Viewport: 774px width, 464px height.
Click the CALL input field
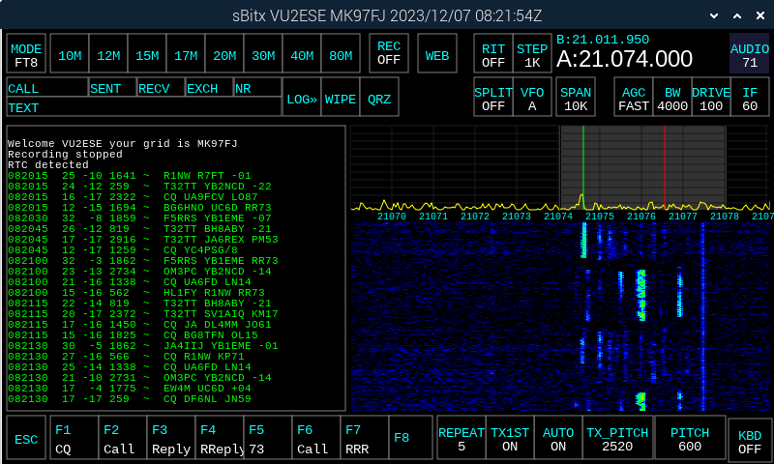pos(46,88)
